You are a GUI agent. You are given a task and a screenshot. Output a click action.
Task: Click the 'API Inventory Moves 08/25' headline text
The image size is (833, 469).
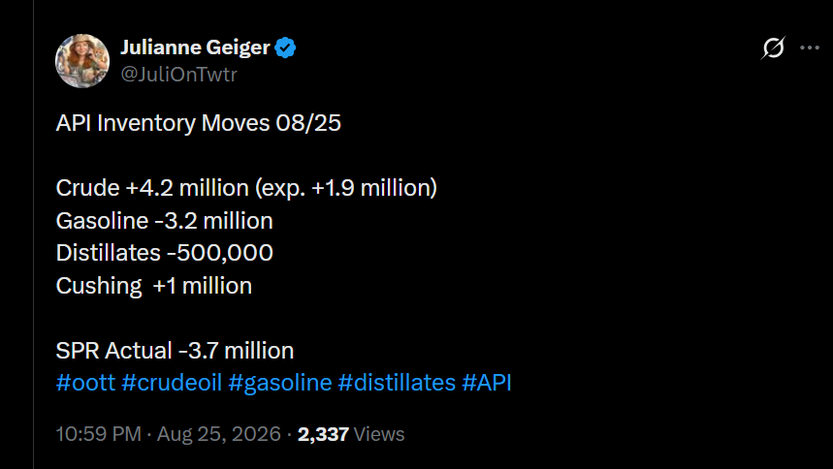[198, 123]
